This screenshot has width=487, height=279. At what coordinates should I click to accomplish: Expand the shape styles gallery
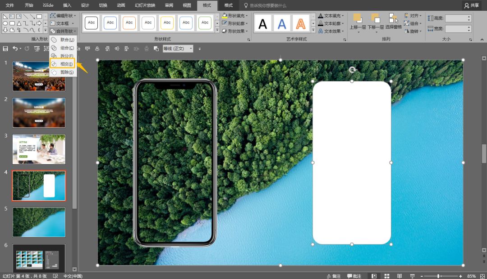click(217, 31)
